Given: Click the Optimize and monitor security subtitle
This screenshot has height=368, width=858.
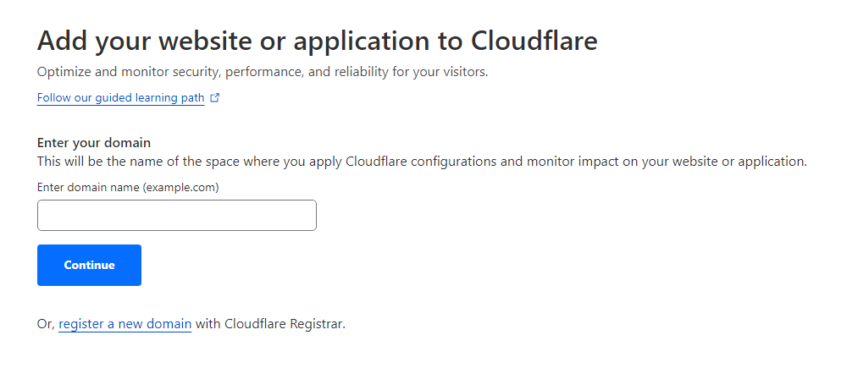Looking at the screenshot, I should pos(263,72).
